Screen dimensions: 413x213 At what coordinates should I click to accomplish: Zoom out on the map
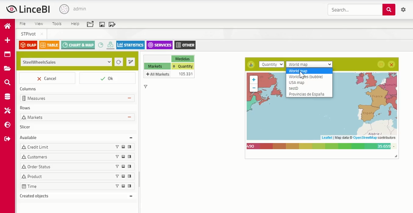(x=254, y=88)
